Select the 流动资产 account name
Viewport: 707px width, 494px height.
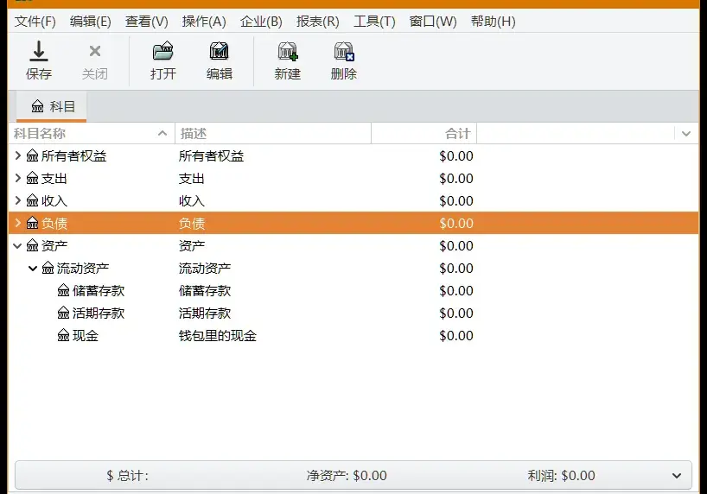(x=83, y=269)
